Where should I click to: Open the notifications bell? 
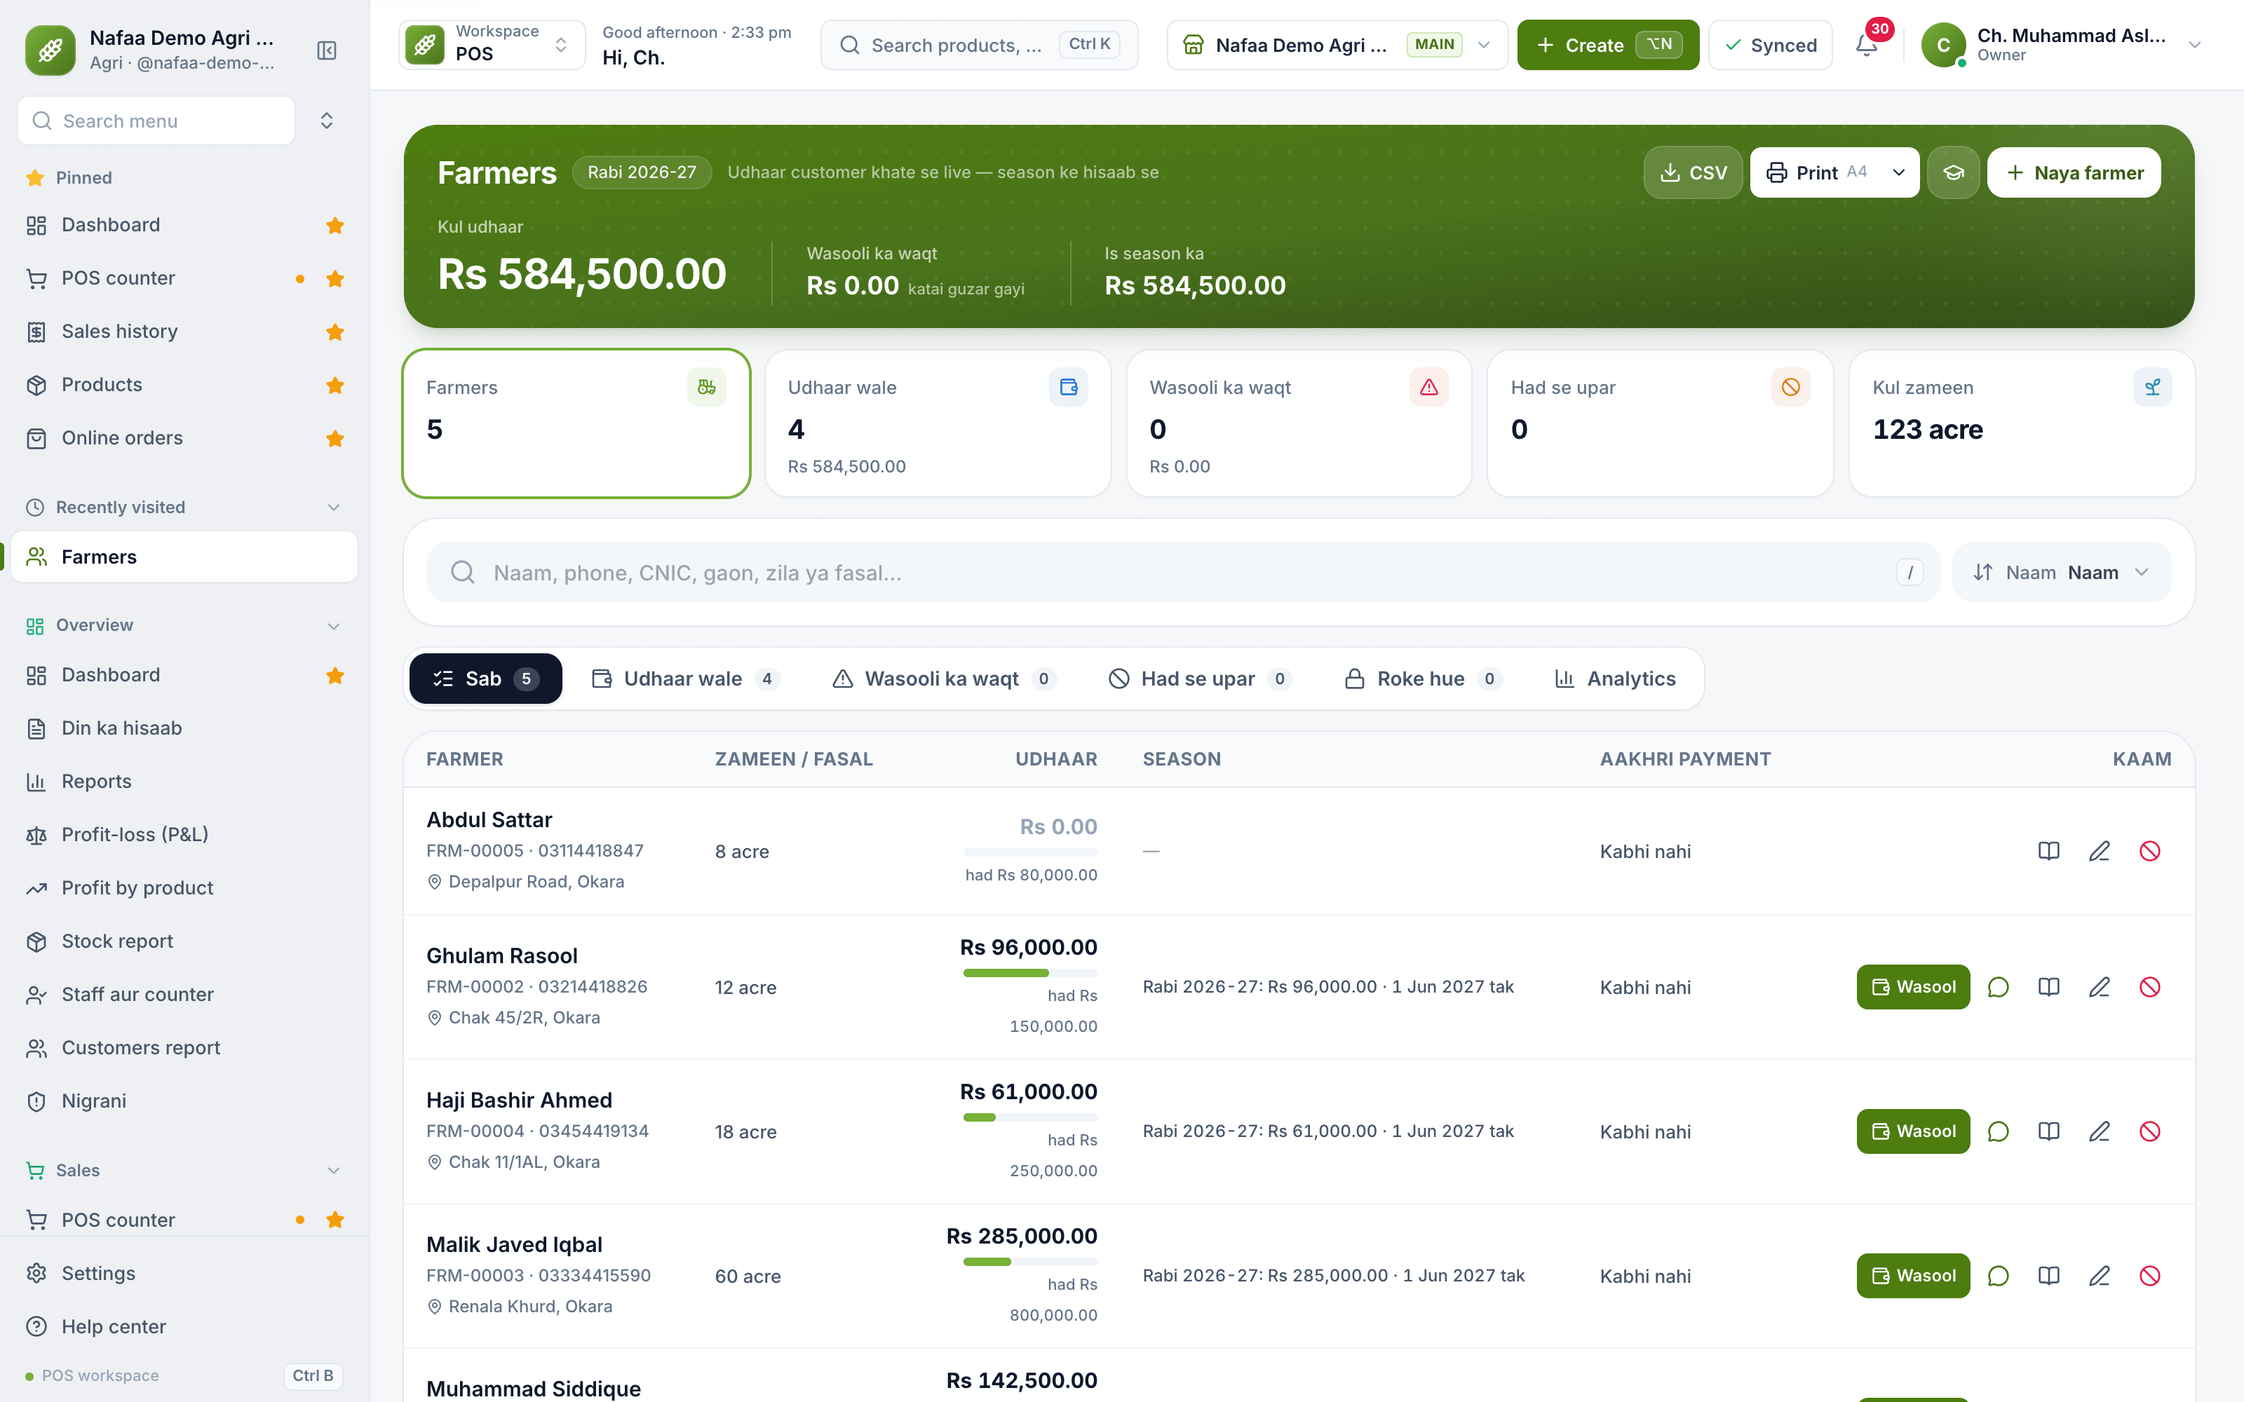pyautogui.click(x=1867, y=44)
